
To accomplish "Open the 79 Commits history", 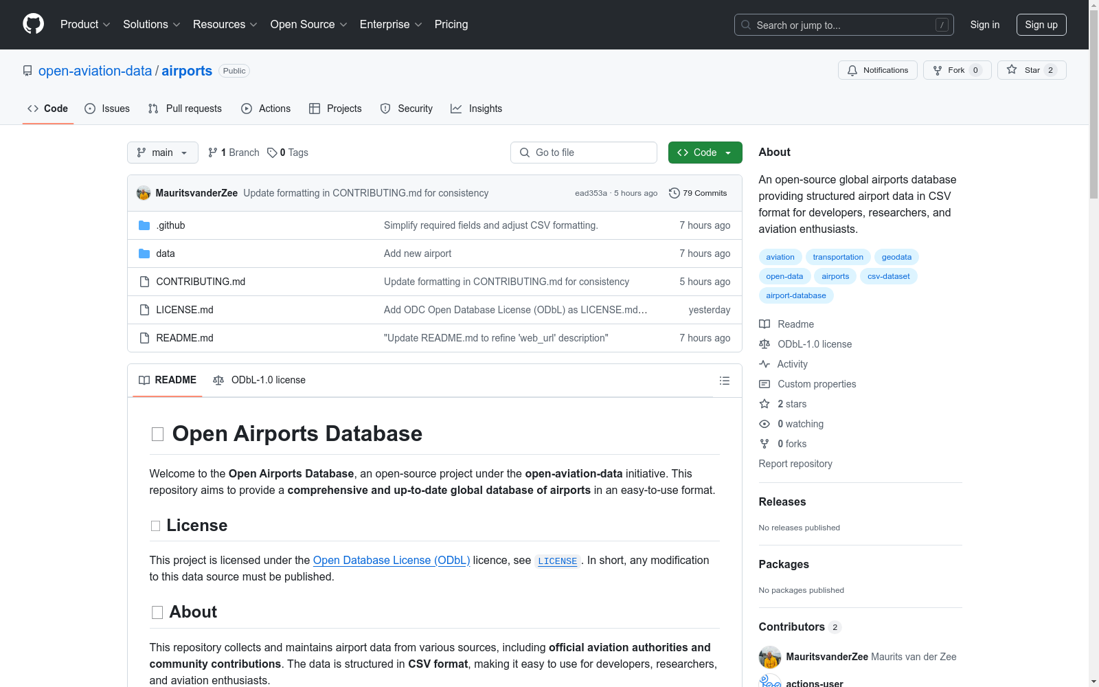I will [698, 193].
